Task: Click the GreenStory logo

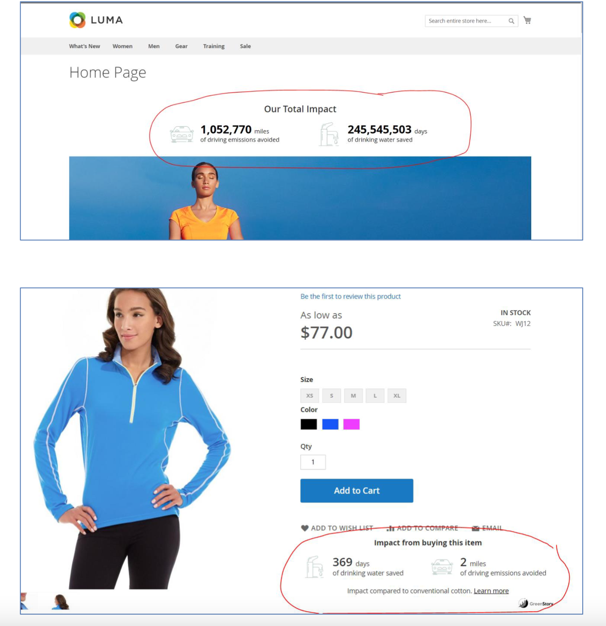Action: pyautogui.click(x=536, y=603)
